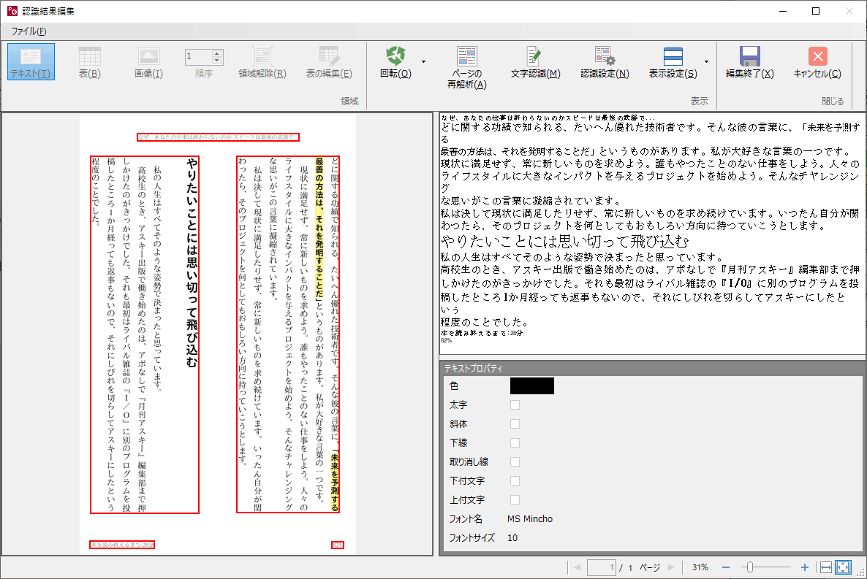Toggle the 斜体 italic checkbox
Screen dimensions: 867x579
[515, 423]
